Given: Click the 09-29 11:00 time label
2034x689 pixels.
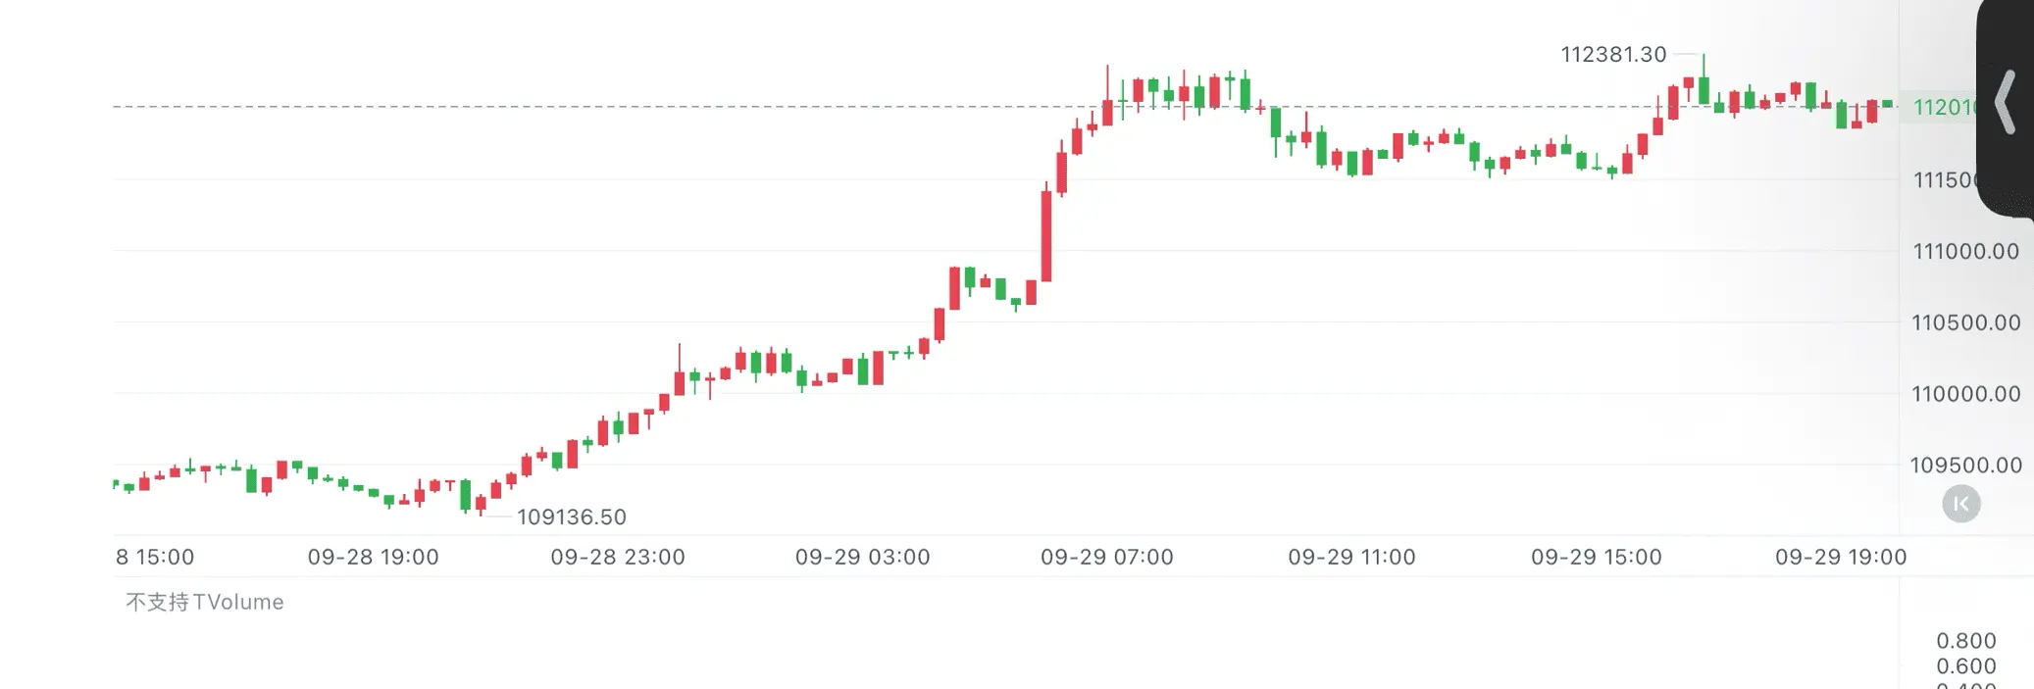Looking at the screenshot, I should click(x=1351, y=557).
